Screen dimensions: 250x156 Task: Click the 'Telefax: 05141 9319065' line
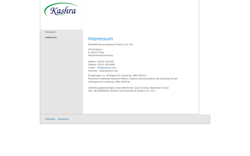[102, 64]
